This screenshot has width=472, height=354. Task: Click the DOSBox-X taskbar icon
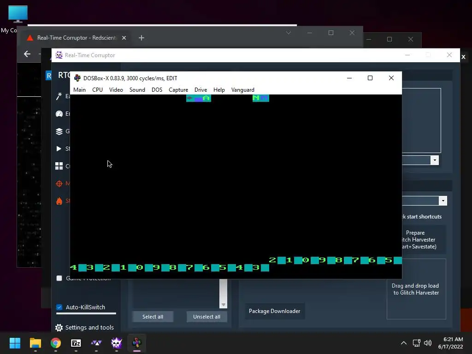coord(137,343)
